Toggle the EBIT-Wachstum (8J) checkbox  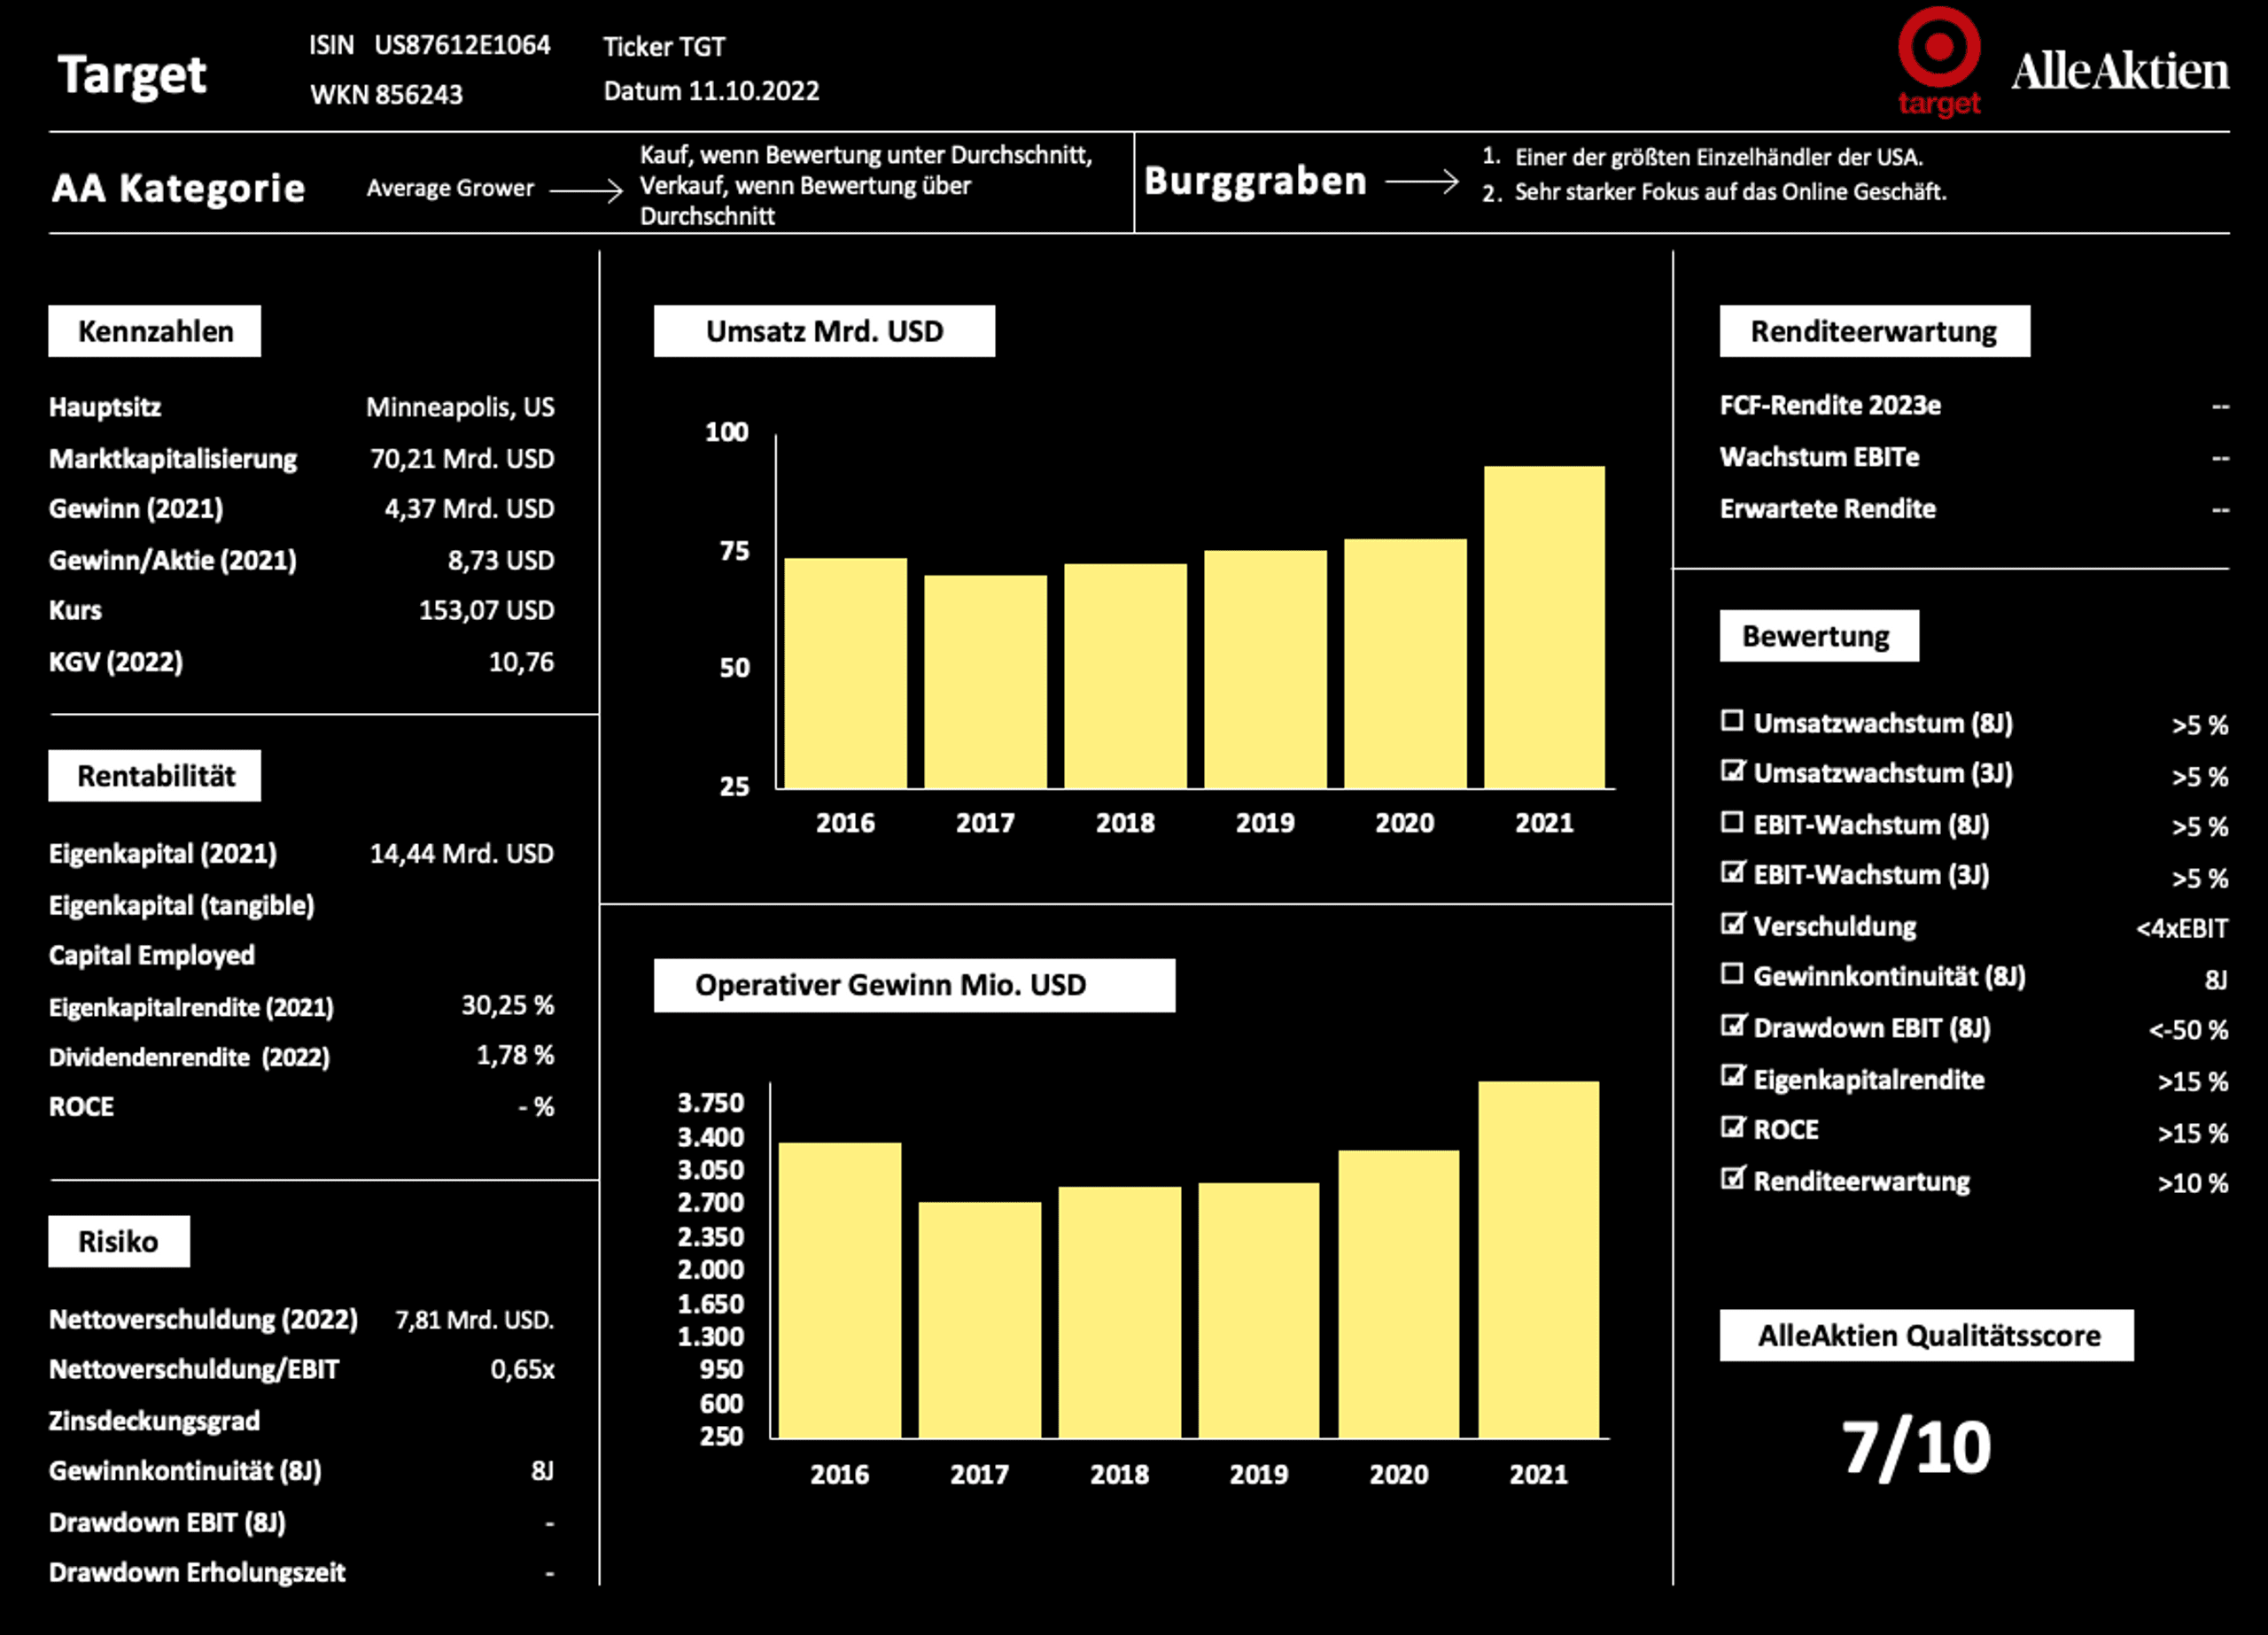pyautogui.click(x=1732, y=822)
